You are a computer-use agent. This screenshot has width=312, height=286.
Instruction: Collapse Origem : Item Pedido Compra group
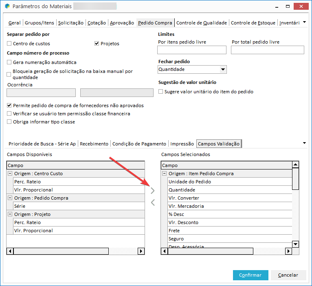165,174
